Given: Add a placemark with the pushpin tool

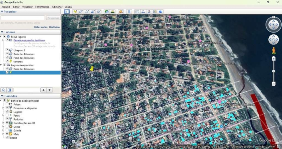Looking at the screenshot, I should (x=75, y=12).
